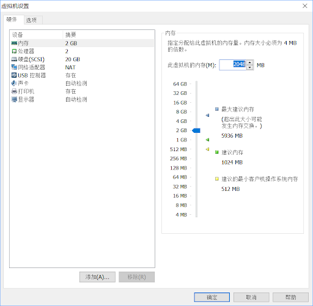
Task: Click the yellow minimum guest memory marker arrow
Action: click(x=207, y=149)
